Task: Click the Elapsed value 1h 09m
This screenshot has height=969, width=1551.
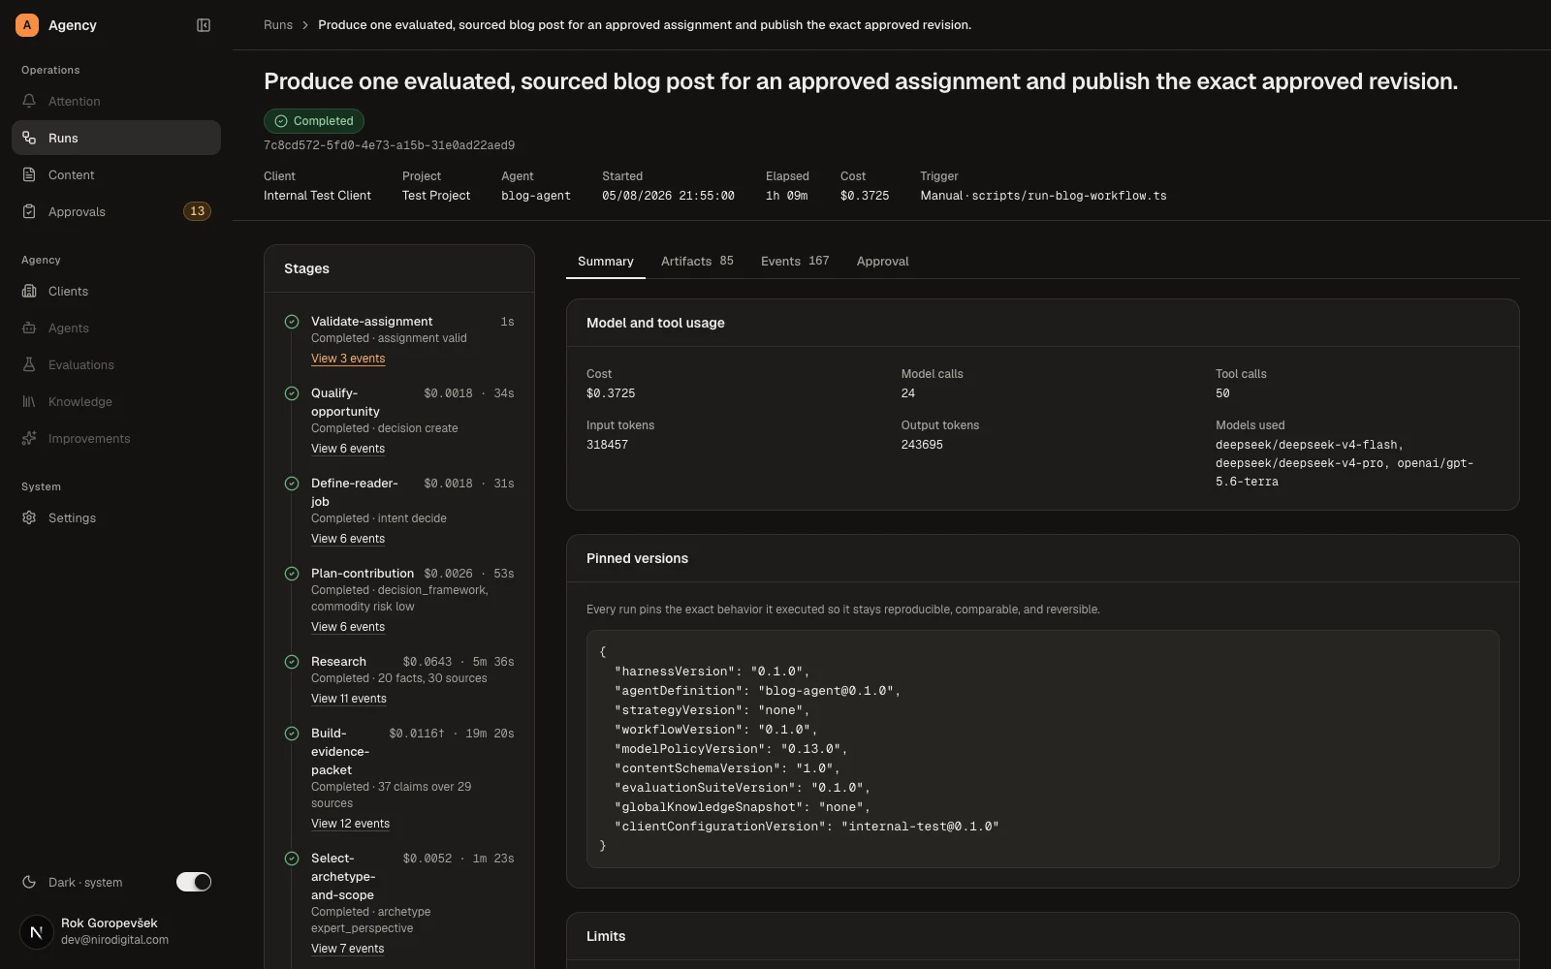Action: point(787,196)
